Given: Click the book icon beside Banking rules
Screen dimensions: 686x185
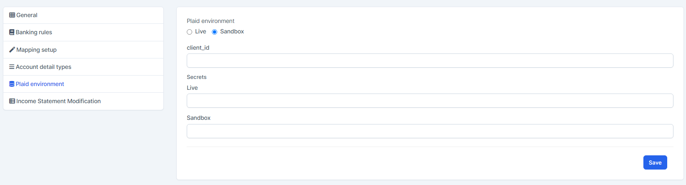Looking at the screenshot, I should pyautogui.click(x=12, y=32).
